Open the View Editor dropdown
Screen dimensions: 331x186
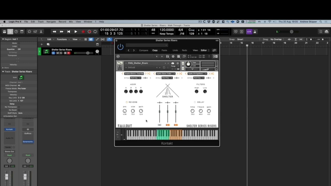tap(205, 50)
